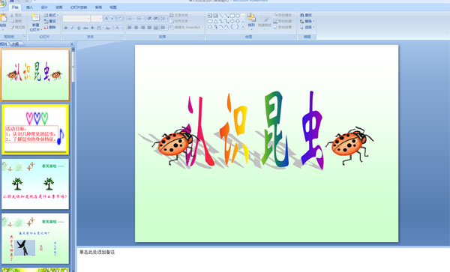This screenshot has height=272, width=450.
Task: Toggle bold text formatting
Action: pos(66,28)
